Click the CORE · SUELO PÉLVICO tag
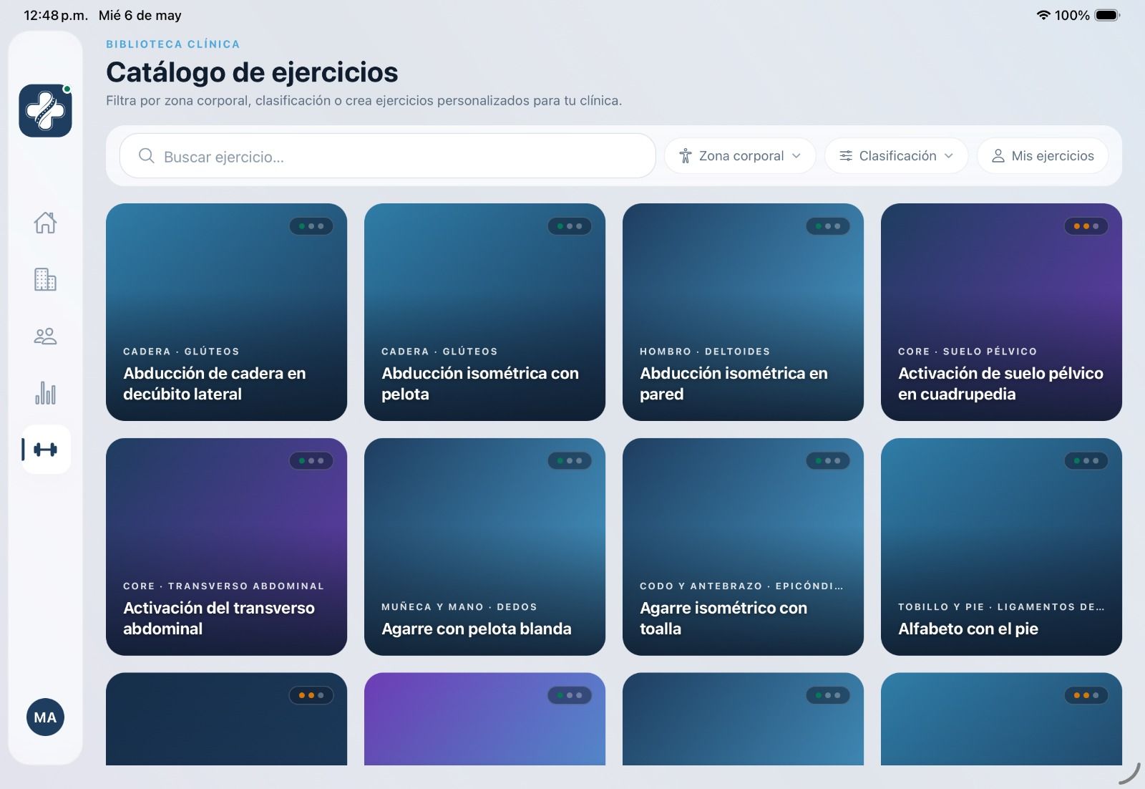Image resolution: width=1145 pixels, height=789 pixels. click(x=968, y=352)
